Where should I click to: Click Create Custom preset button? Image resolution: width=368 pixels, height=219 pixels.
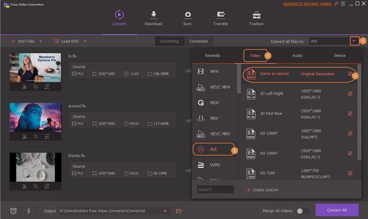[262, 190]
